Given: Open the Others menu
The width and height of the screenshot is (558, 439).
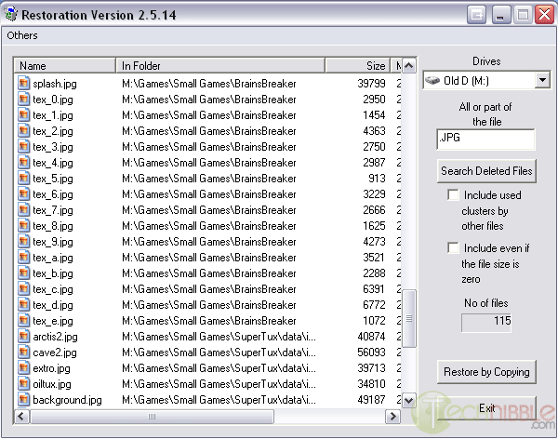Looking at the screenshot, I should pos(22,35).
